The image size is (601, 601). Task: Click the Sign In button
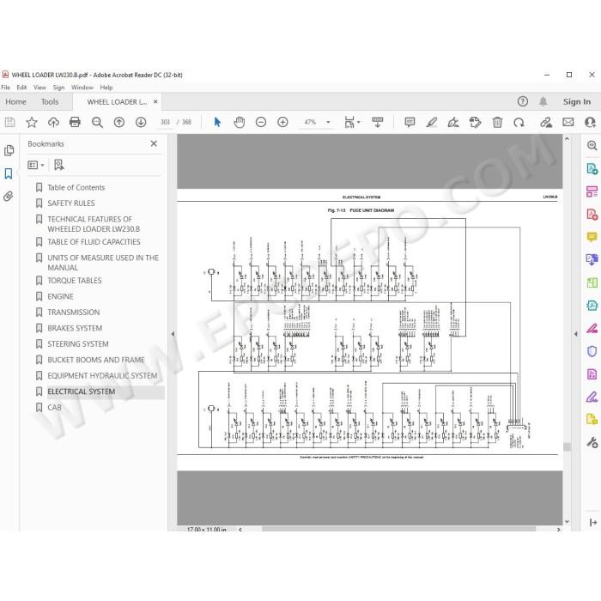coord(576,102)
